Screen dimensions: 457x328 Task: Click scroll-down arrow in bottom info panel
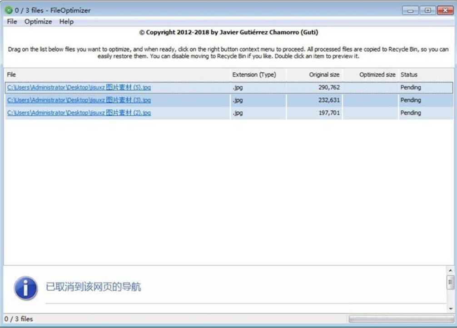point(450,308)
